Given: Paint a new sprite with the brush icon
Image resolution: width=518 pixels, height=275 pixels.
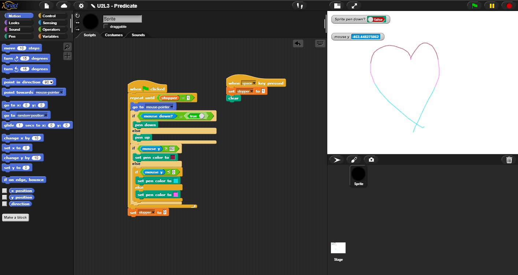Looking at the screenshot, I should (x=354, y=159).
